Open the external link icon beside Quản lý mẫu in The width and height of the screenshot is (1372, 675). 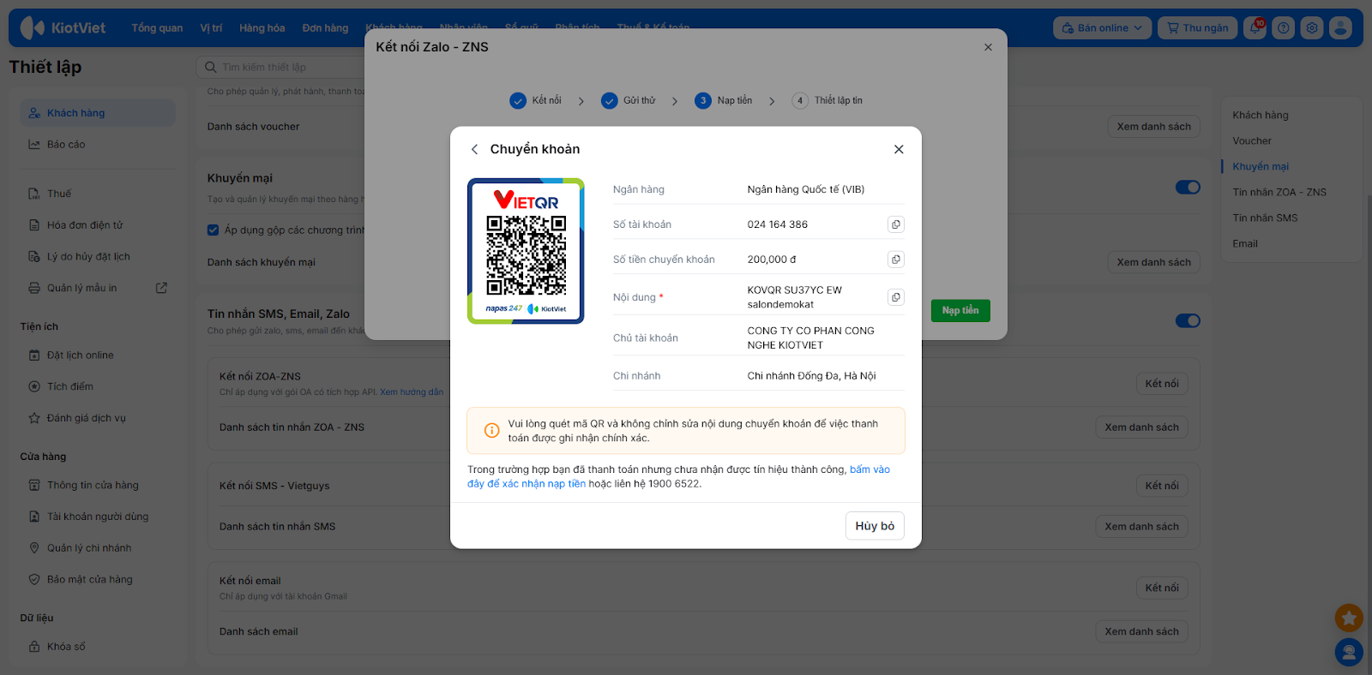(x=161, y=288)
